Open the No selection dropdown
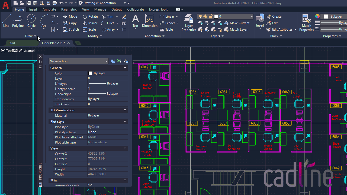 point(79,61)
